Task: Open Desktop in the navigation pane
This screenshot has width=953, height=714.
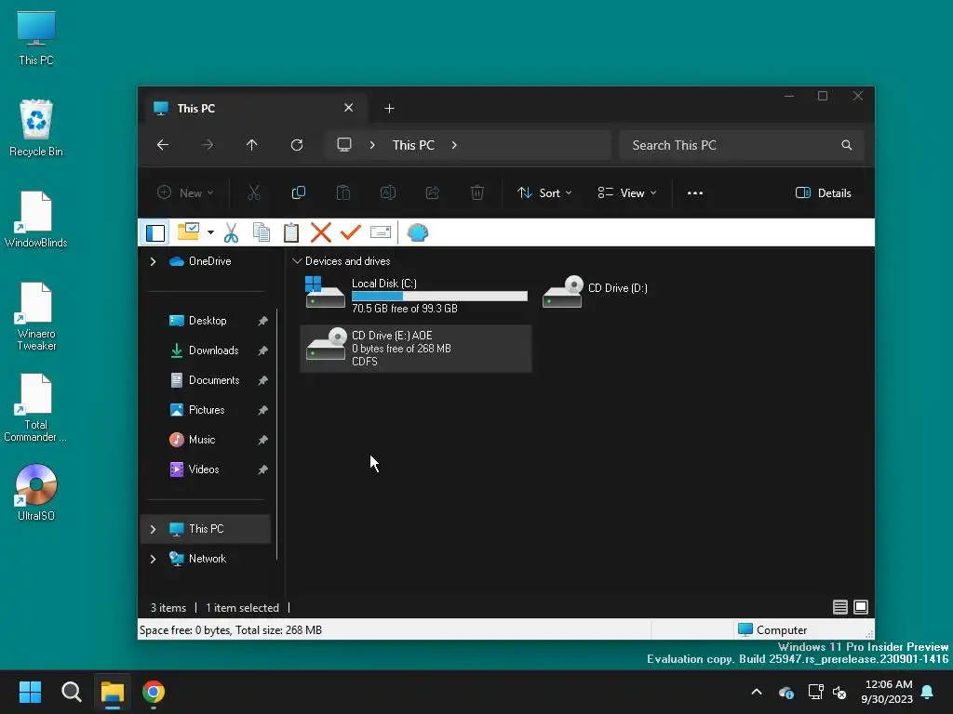Action: point(208,321)
